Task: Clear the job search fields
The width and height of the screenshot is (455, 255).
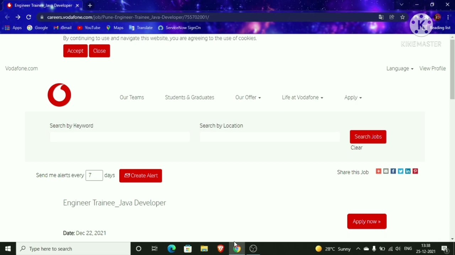Action: [x=357, y=148]
